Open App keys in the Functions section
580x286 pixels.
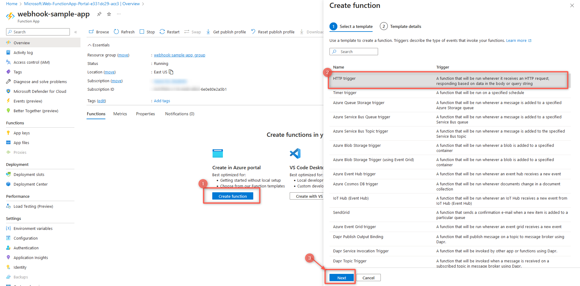point(21,133)
